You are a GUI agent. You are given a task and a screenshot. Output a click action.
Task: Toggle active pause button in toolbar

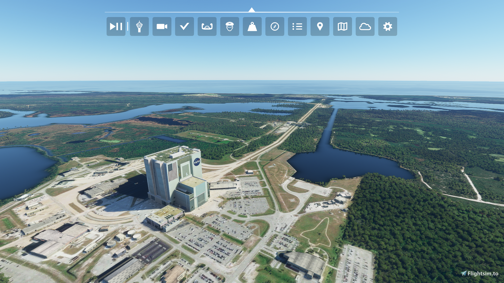[x=116, y=26]
